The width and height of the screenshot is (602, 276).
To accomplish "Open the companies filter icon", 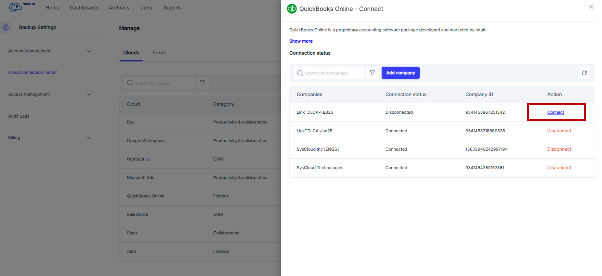I will (x=372, y=73).
